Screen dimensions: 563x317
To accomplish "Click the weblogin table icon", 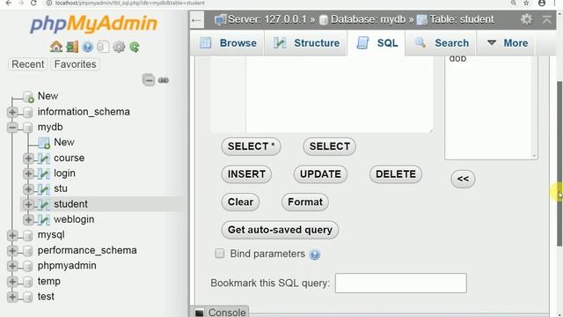I will [x=44, y=219].
